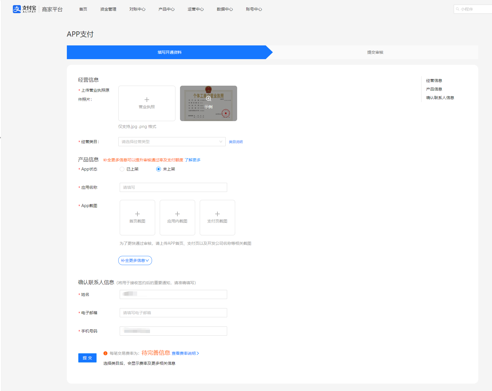The height and width of the screenshot is (391, 492).
Task: Focus the 手机号码 input field
Action: pos(173,331)
